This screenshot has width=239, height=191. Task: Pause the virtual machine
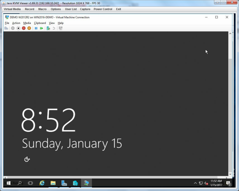36,28
